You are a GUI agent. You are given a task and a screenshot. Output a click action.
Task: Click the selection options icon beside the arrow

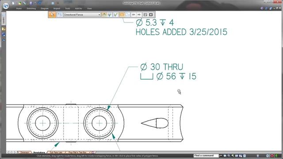60,15
